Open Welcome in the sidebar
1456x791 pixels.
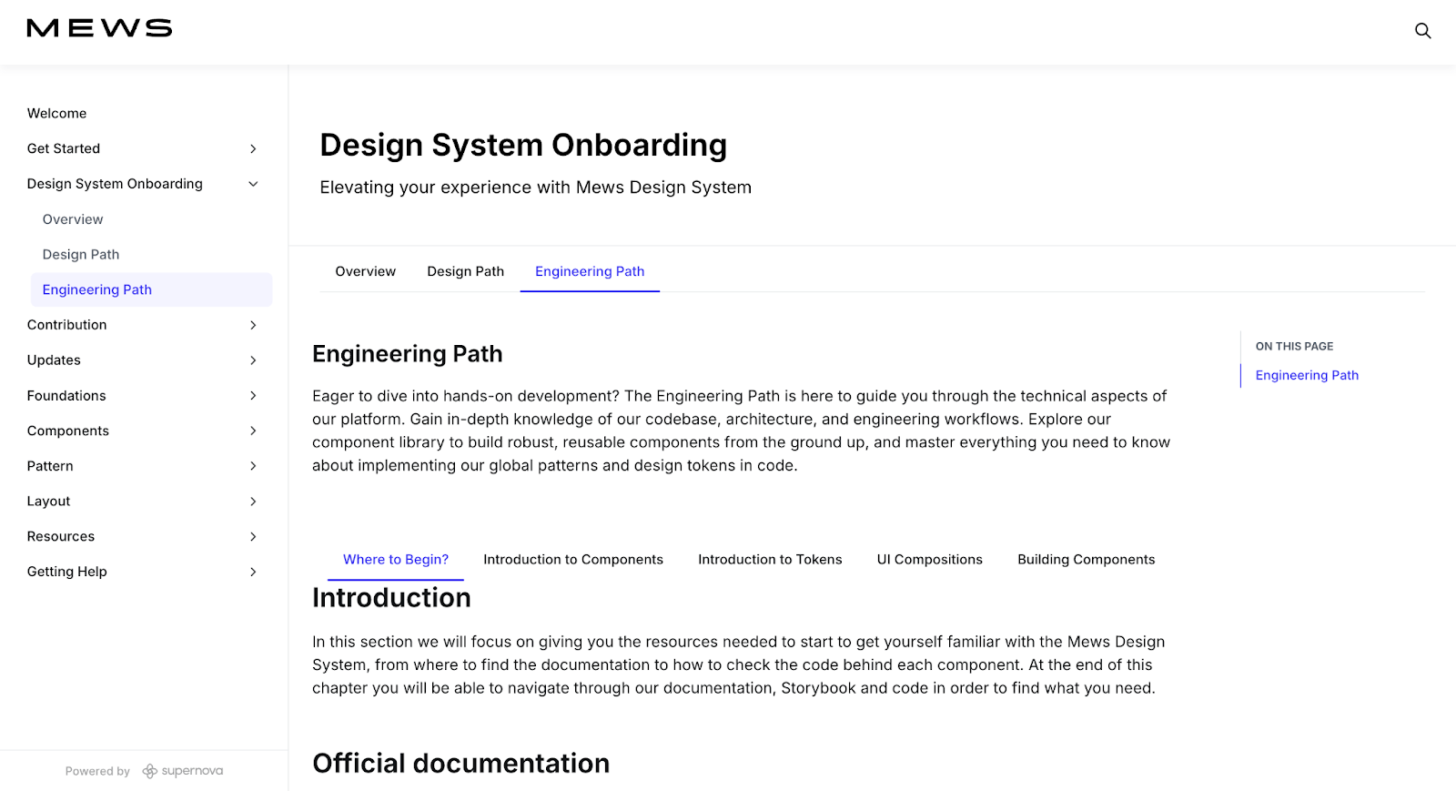(x=56, y=113)
